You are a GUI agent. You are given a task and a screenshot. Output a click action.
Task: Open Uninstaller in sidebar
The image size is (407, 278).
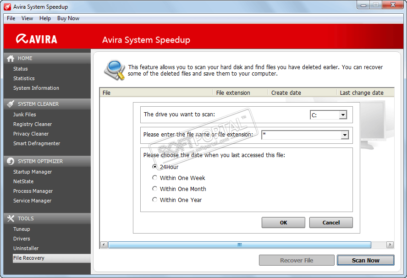click(26, 248)
